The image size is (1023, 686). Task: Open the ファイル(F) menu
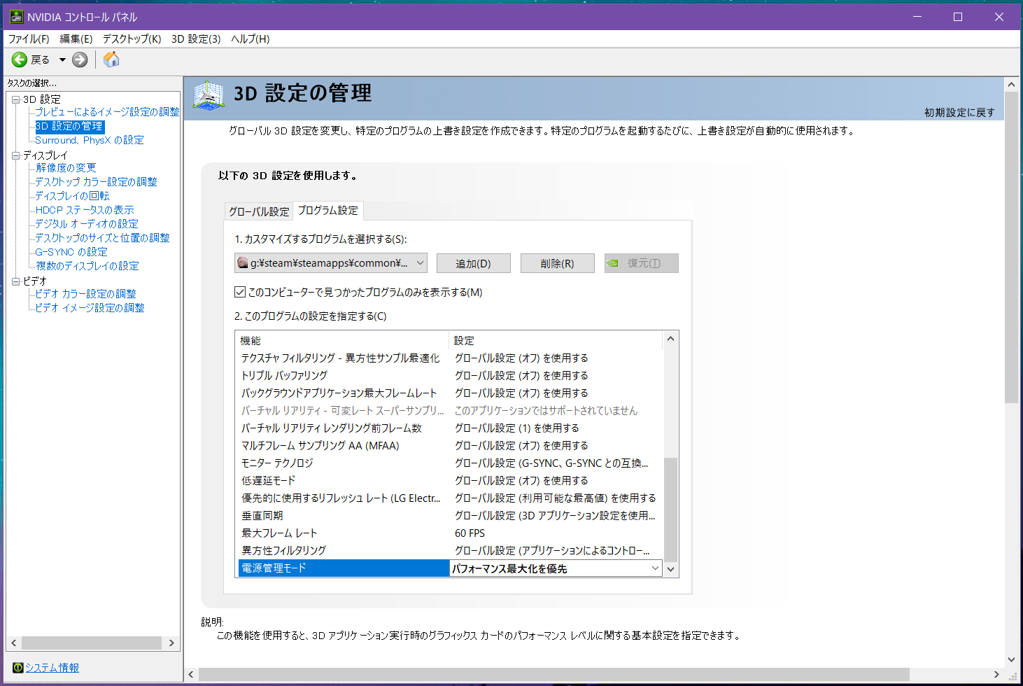pos(29,38)
